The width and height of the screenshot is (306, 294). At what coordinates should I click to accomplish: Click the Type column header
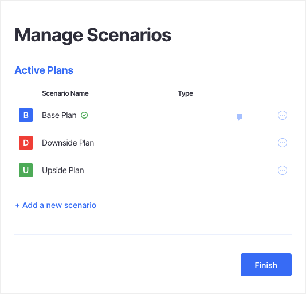(185, 93)
